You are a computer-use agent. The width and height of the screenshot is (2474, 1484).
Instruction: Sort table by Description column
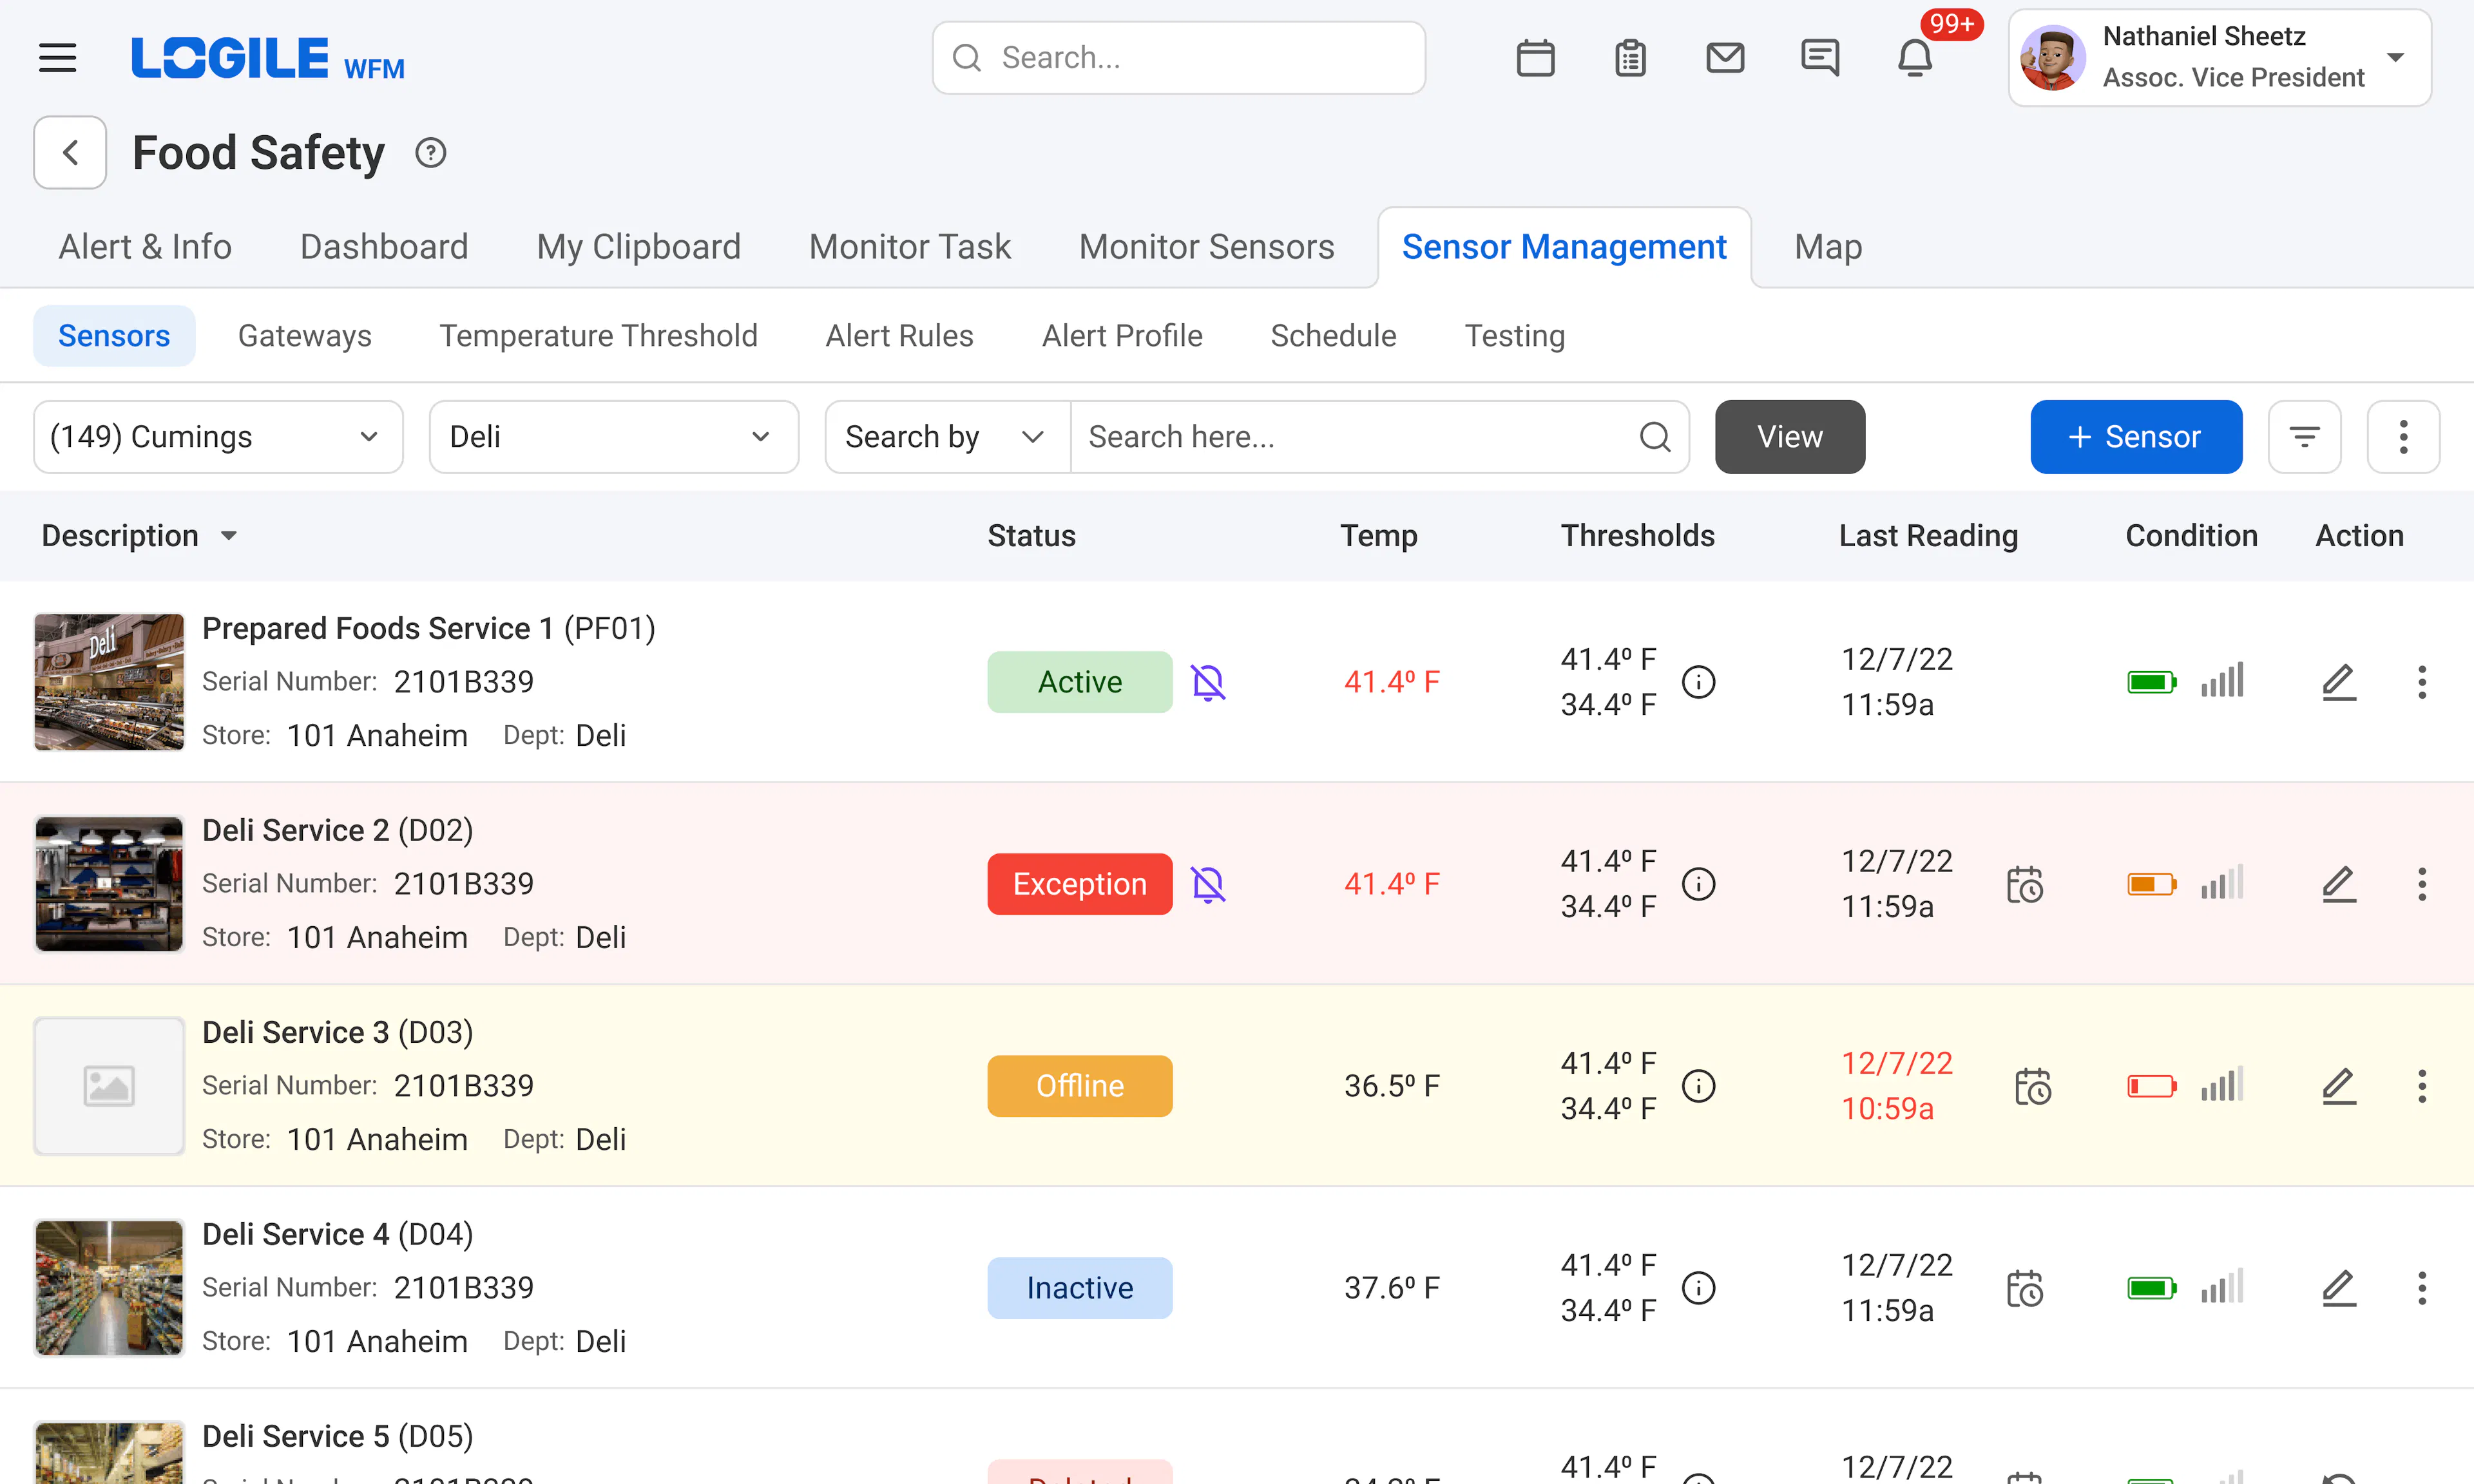[x=140, y=535]
